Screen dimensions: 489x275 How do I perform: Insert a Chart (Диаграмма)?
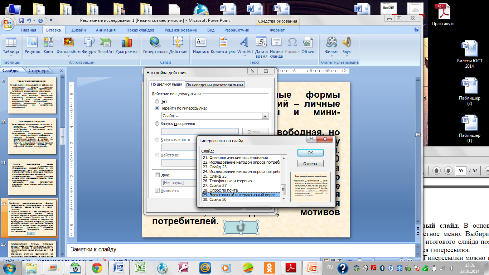[126, 45]
